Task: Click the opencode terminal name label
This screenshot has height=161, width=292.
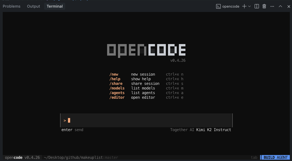Action: [x=231, y=6]
